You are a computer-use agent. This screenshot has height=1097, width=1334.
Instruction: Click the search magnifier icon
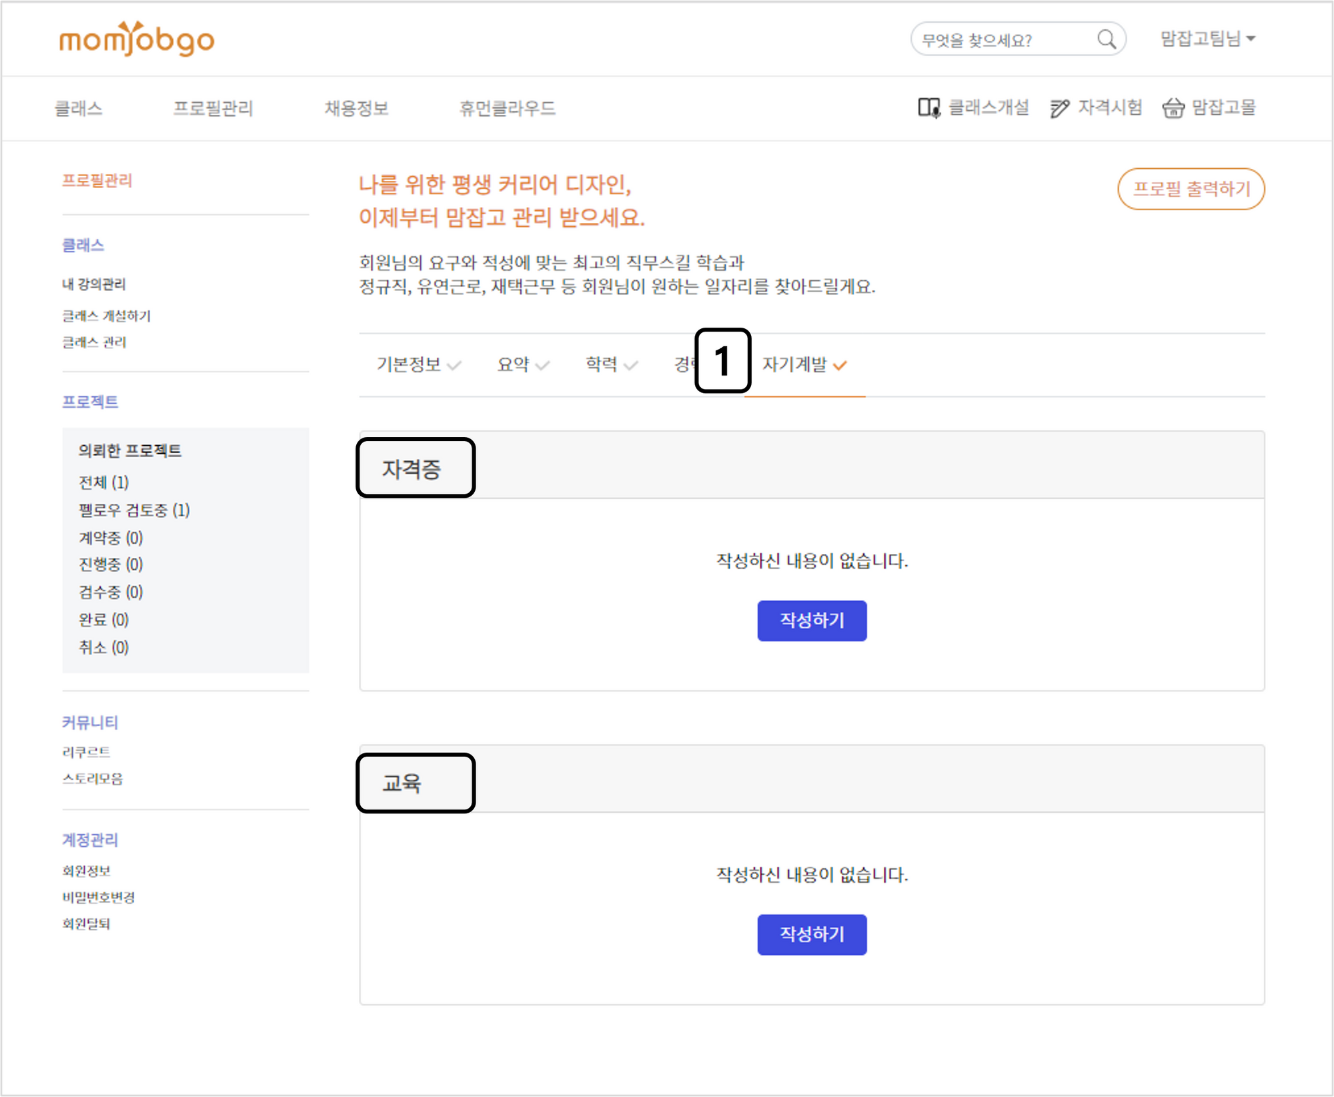coord(1107,39)
